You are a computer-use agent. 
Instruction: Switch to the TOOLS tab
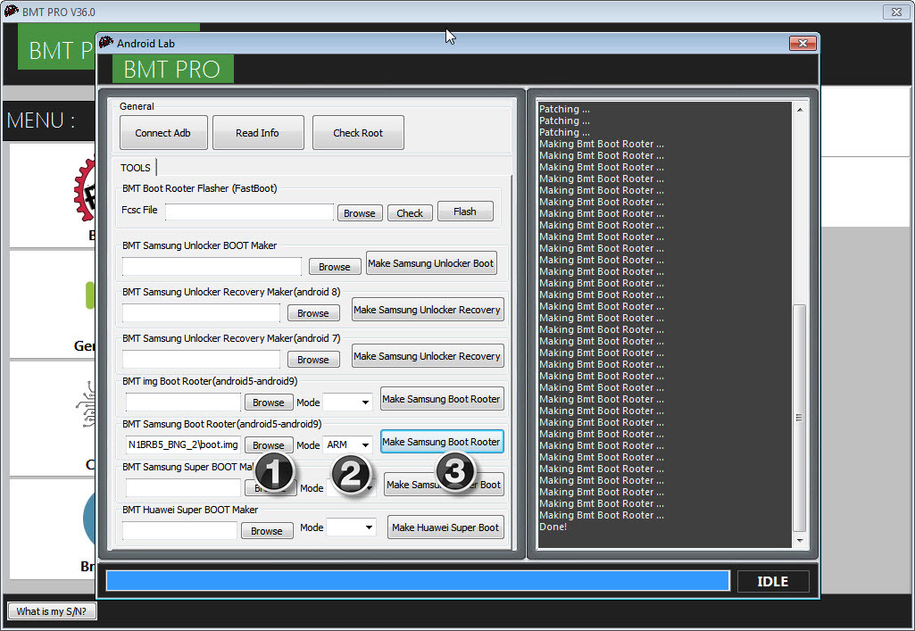(x=136, y=168)
